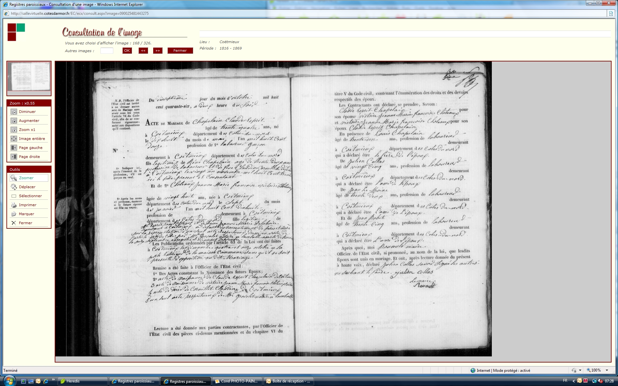Select the Zoom x1 icon

coord(14,130)
